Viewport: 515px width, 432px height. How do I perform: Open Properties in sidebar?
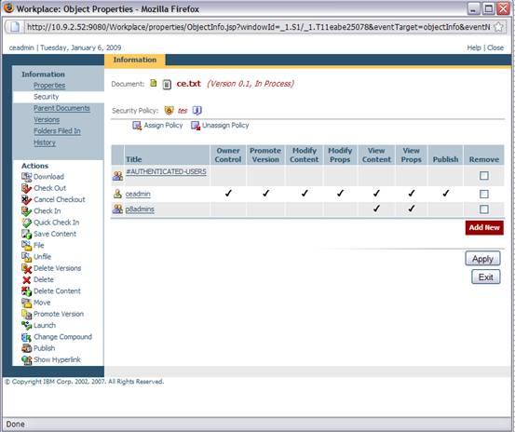pyautogui.click(x=49, y=86)
